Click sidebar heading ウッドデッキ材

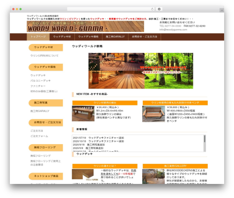coord(46,47)
